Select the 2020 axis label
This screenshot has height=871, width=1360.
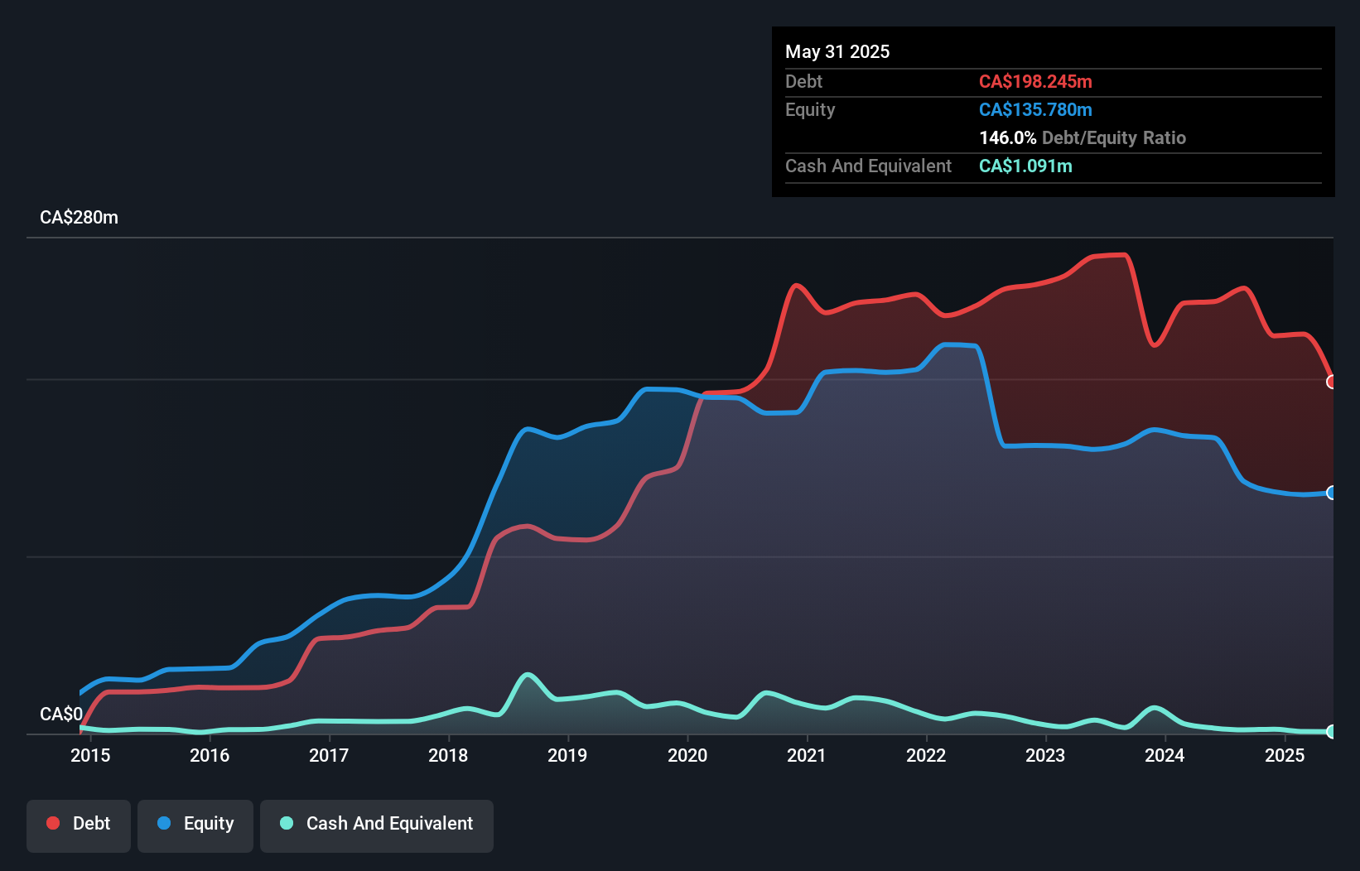click(687, 755)
